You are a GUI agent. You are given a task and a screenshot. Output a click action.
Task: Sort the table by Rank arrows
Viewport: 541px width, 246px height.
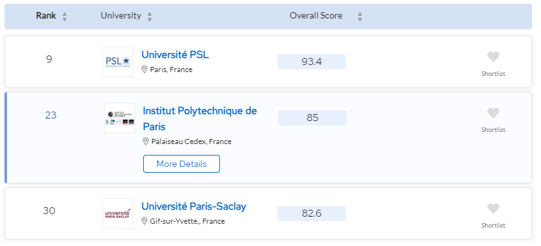65,17
